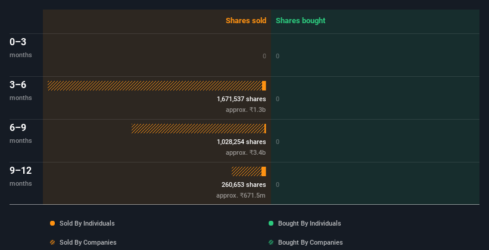Click the shares bought zero in 9–12 months row
The height and width of the screenshot is (250, 489).
tap(278, 185)
